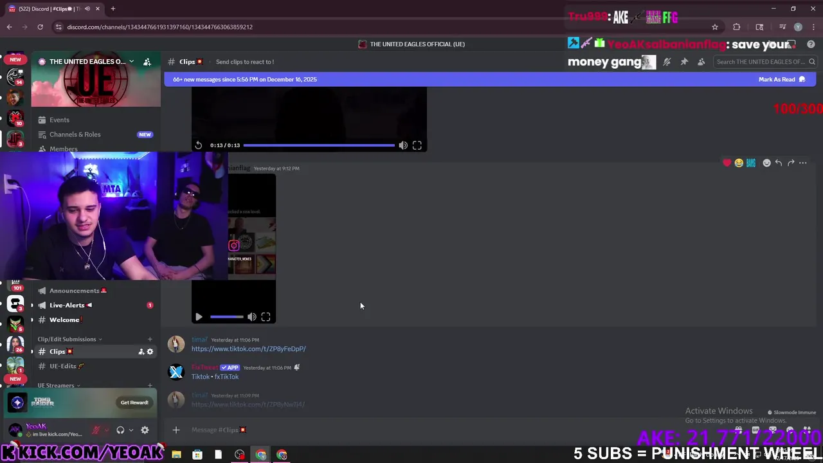Reload the browser page
Viewport: 823px width, 463px height.
tap(40, 27)
